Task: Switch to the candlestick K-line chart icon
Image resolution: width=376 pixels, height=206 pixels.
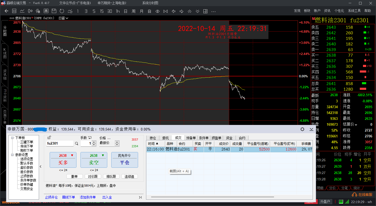Action: [30, 11]
